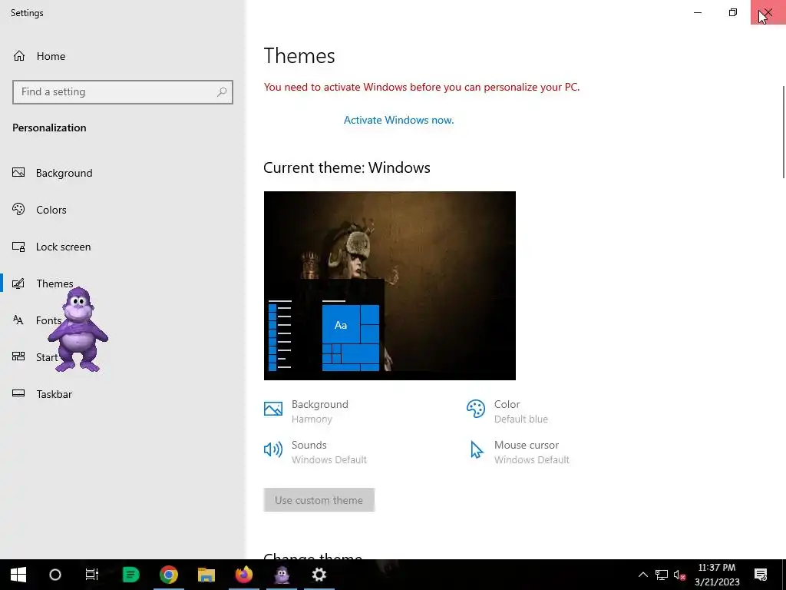Screen dimensions: 786x590
Task: Switch to Bonzi Buddy taskbar icon
Action: [x=282, y=575]
